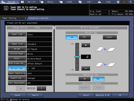Open help with the question mark icon
This screenshot has width=134, height=101.
click(x=131, y=2)
